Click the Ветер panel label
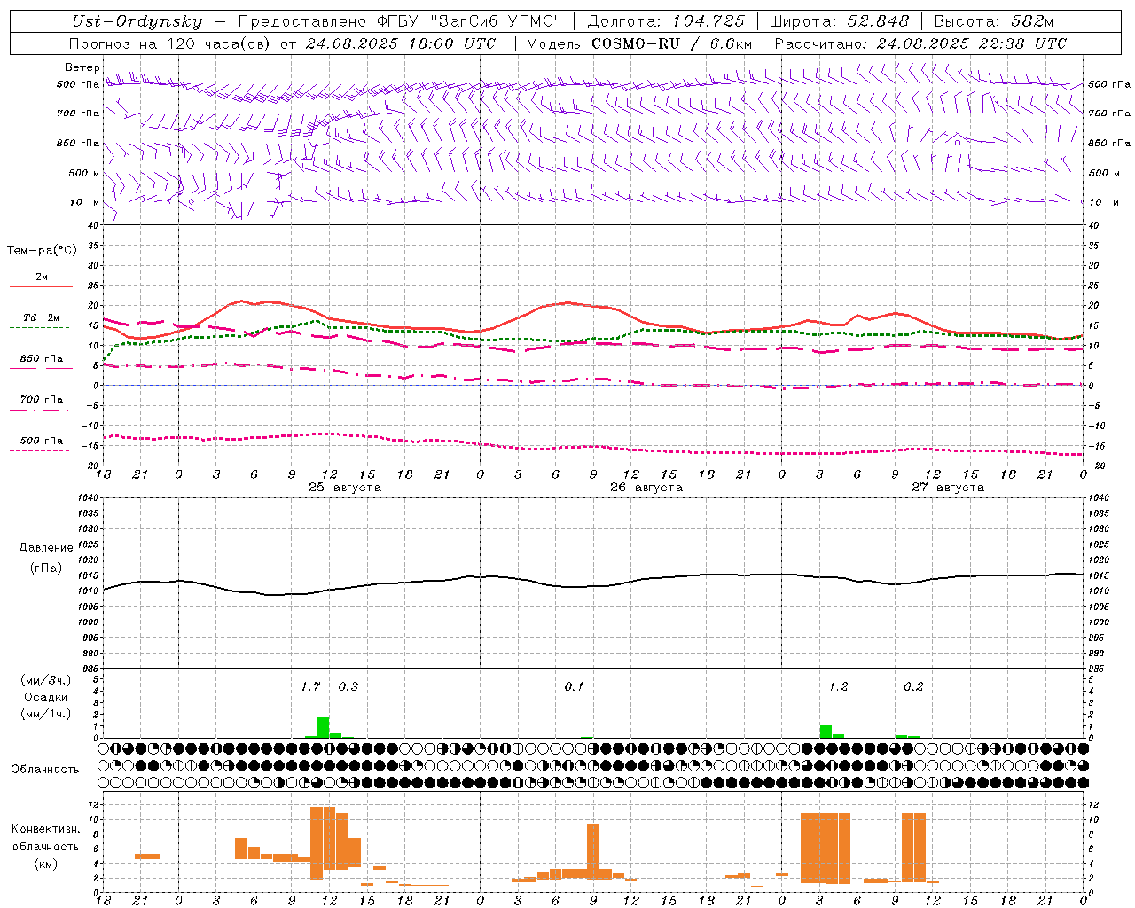 [x=82, y=67]
